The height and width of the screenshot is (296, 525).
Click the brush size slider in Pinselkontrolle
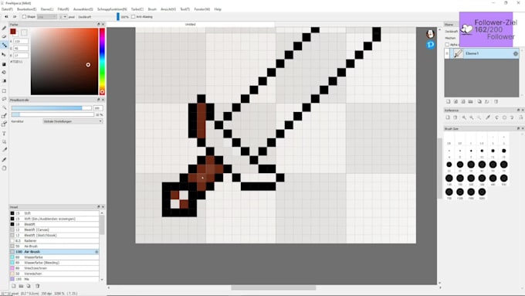pos(52,108)
